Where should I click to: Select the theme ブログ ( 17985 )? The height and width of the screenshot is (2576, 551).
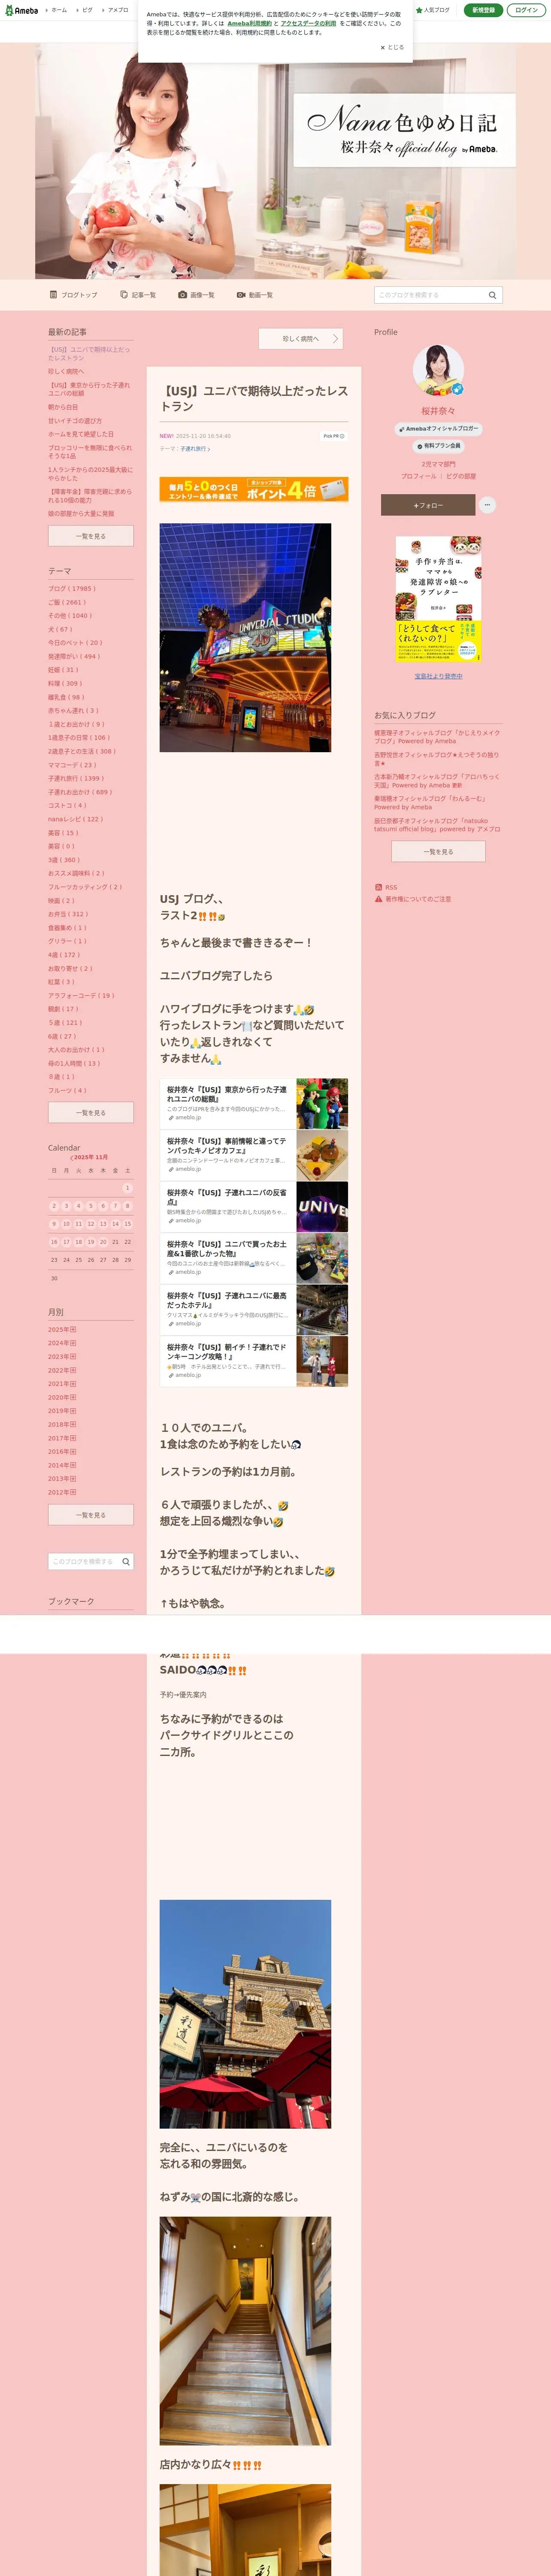pyautogui.click(x=72, y=589)
